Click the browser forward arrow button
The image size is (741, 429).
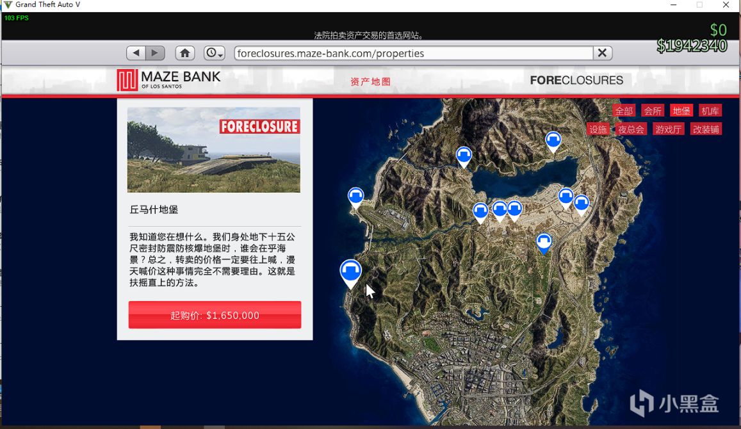click(x=155, y=53)
